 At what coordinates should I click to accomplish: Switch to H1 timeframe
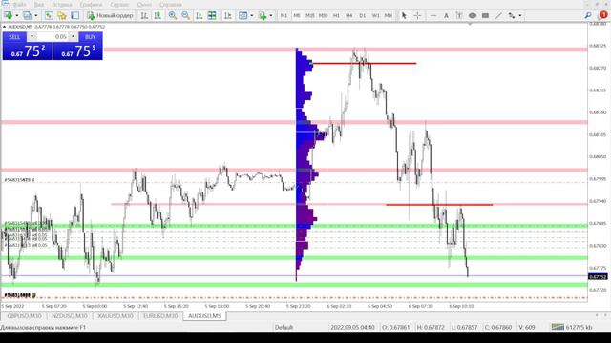pyautogui.click(x=336, y=15)
